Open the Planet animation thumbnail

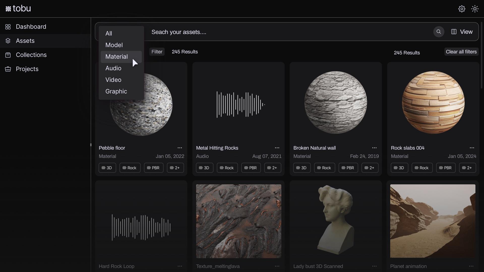[x=433, y=221]
